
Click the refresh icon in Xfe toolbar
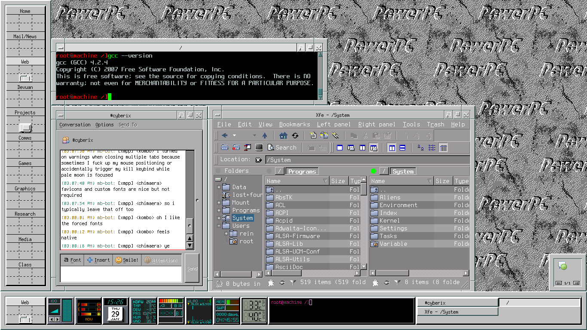(295, 136)
